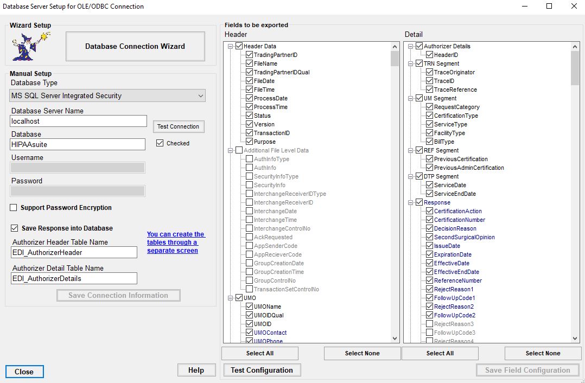Click Select None under Detail list
This screenshot has height=383, width=585.
tap(543, 354)
